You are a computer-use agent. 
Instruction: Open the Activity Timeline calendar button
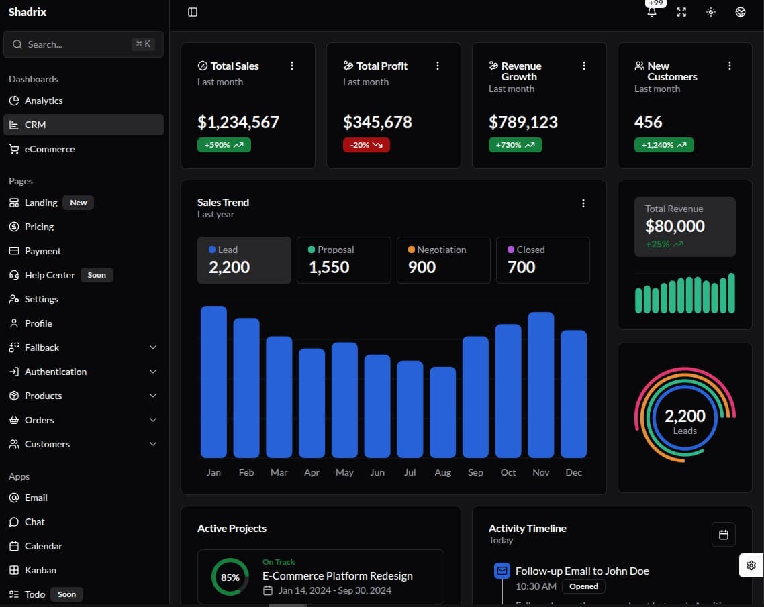coord(724,535)
